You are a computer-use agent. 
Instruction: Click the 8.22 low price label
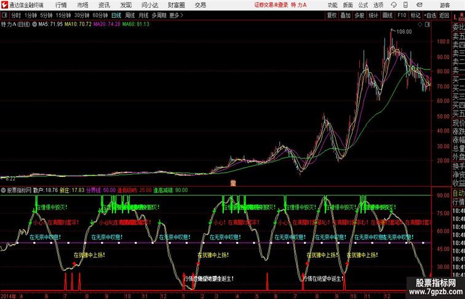(x=10, y=179)
